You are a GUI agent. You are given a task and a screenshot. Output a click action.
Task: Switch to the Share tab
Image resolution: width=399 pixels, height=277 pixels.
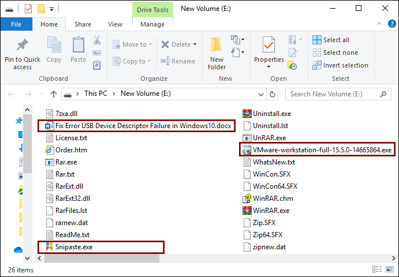pyautogui.click(x=83, y=24)
